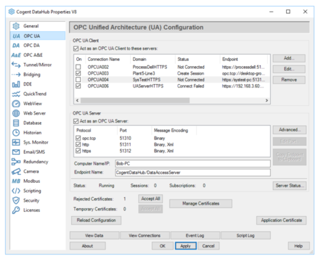Open the Security shield icon
The height and width of the screenshot is (259, 318).
pyautogui.click(x=16, y=201)
